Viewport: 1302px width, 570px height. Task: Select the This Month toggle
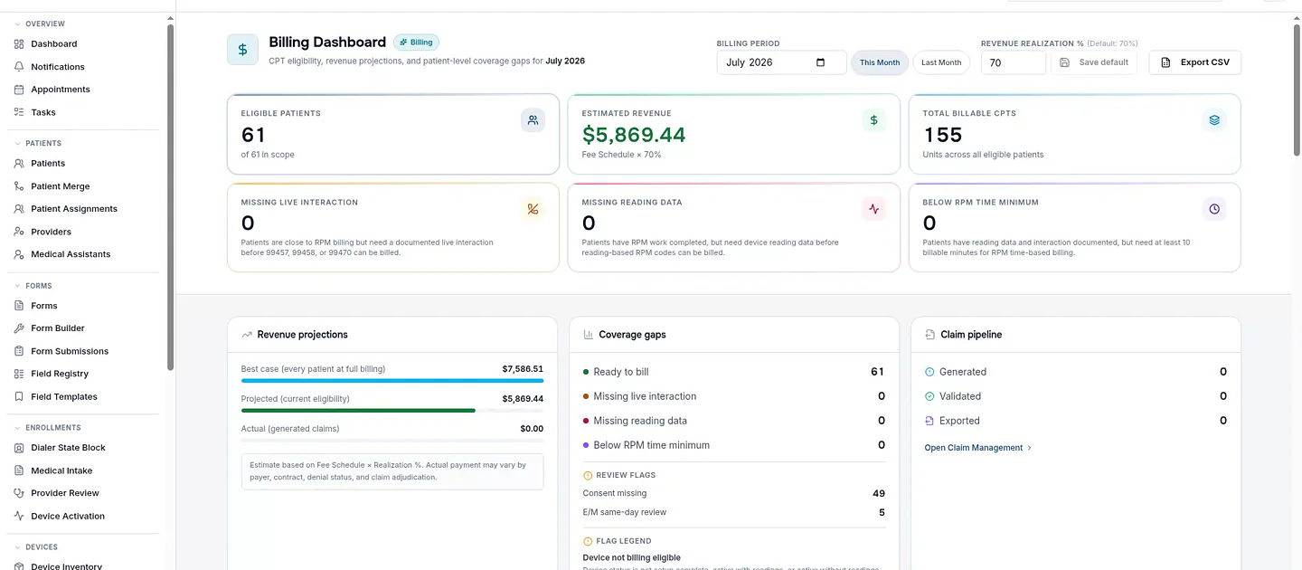[x=880, y=62]
